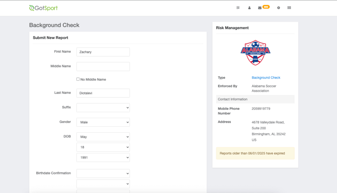Open the settings gear icon

pos(278,8)
